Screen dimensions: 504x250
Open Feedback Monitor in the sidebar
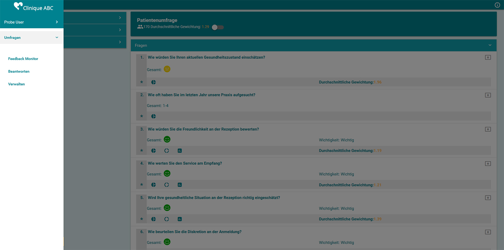point(23,59)
